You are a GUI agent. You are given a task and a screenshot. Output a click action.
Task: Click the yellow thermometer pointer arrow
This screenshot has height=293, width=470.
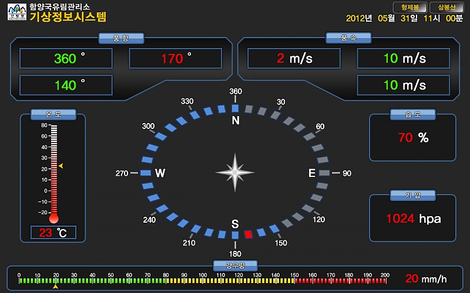click(x=61, y=166)
